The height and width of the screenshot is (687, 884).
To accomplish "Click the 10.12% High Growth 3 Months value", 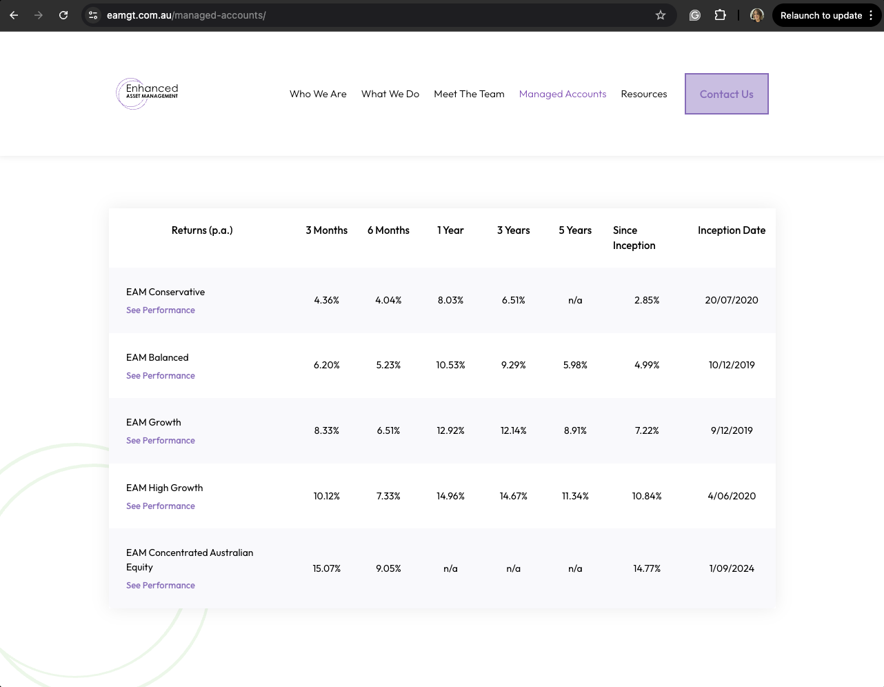I will [x=327, y=497].
